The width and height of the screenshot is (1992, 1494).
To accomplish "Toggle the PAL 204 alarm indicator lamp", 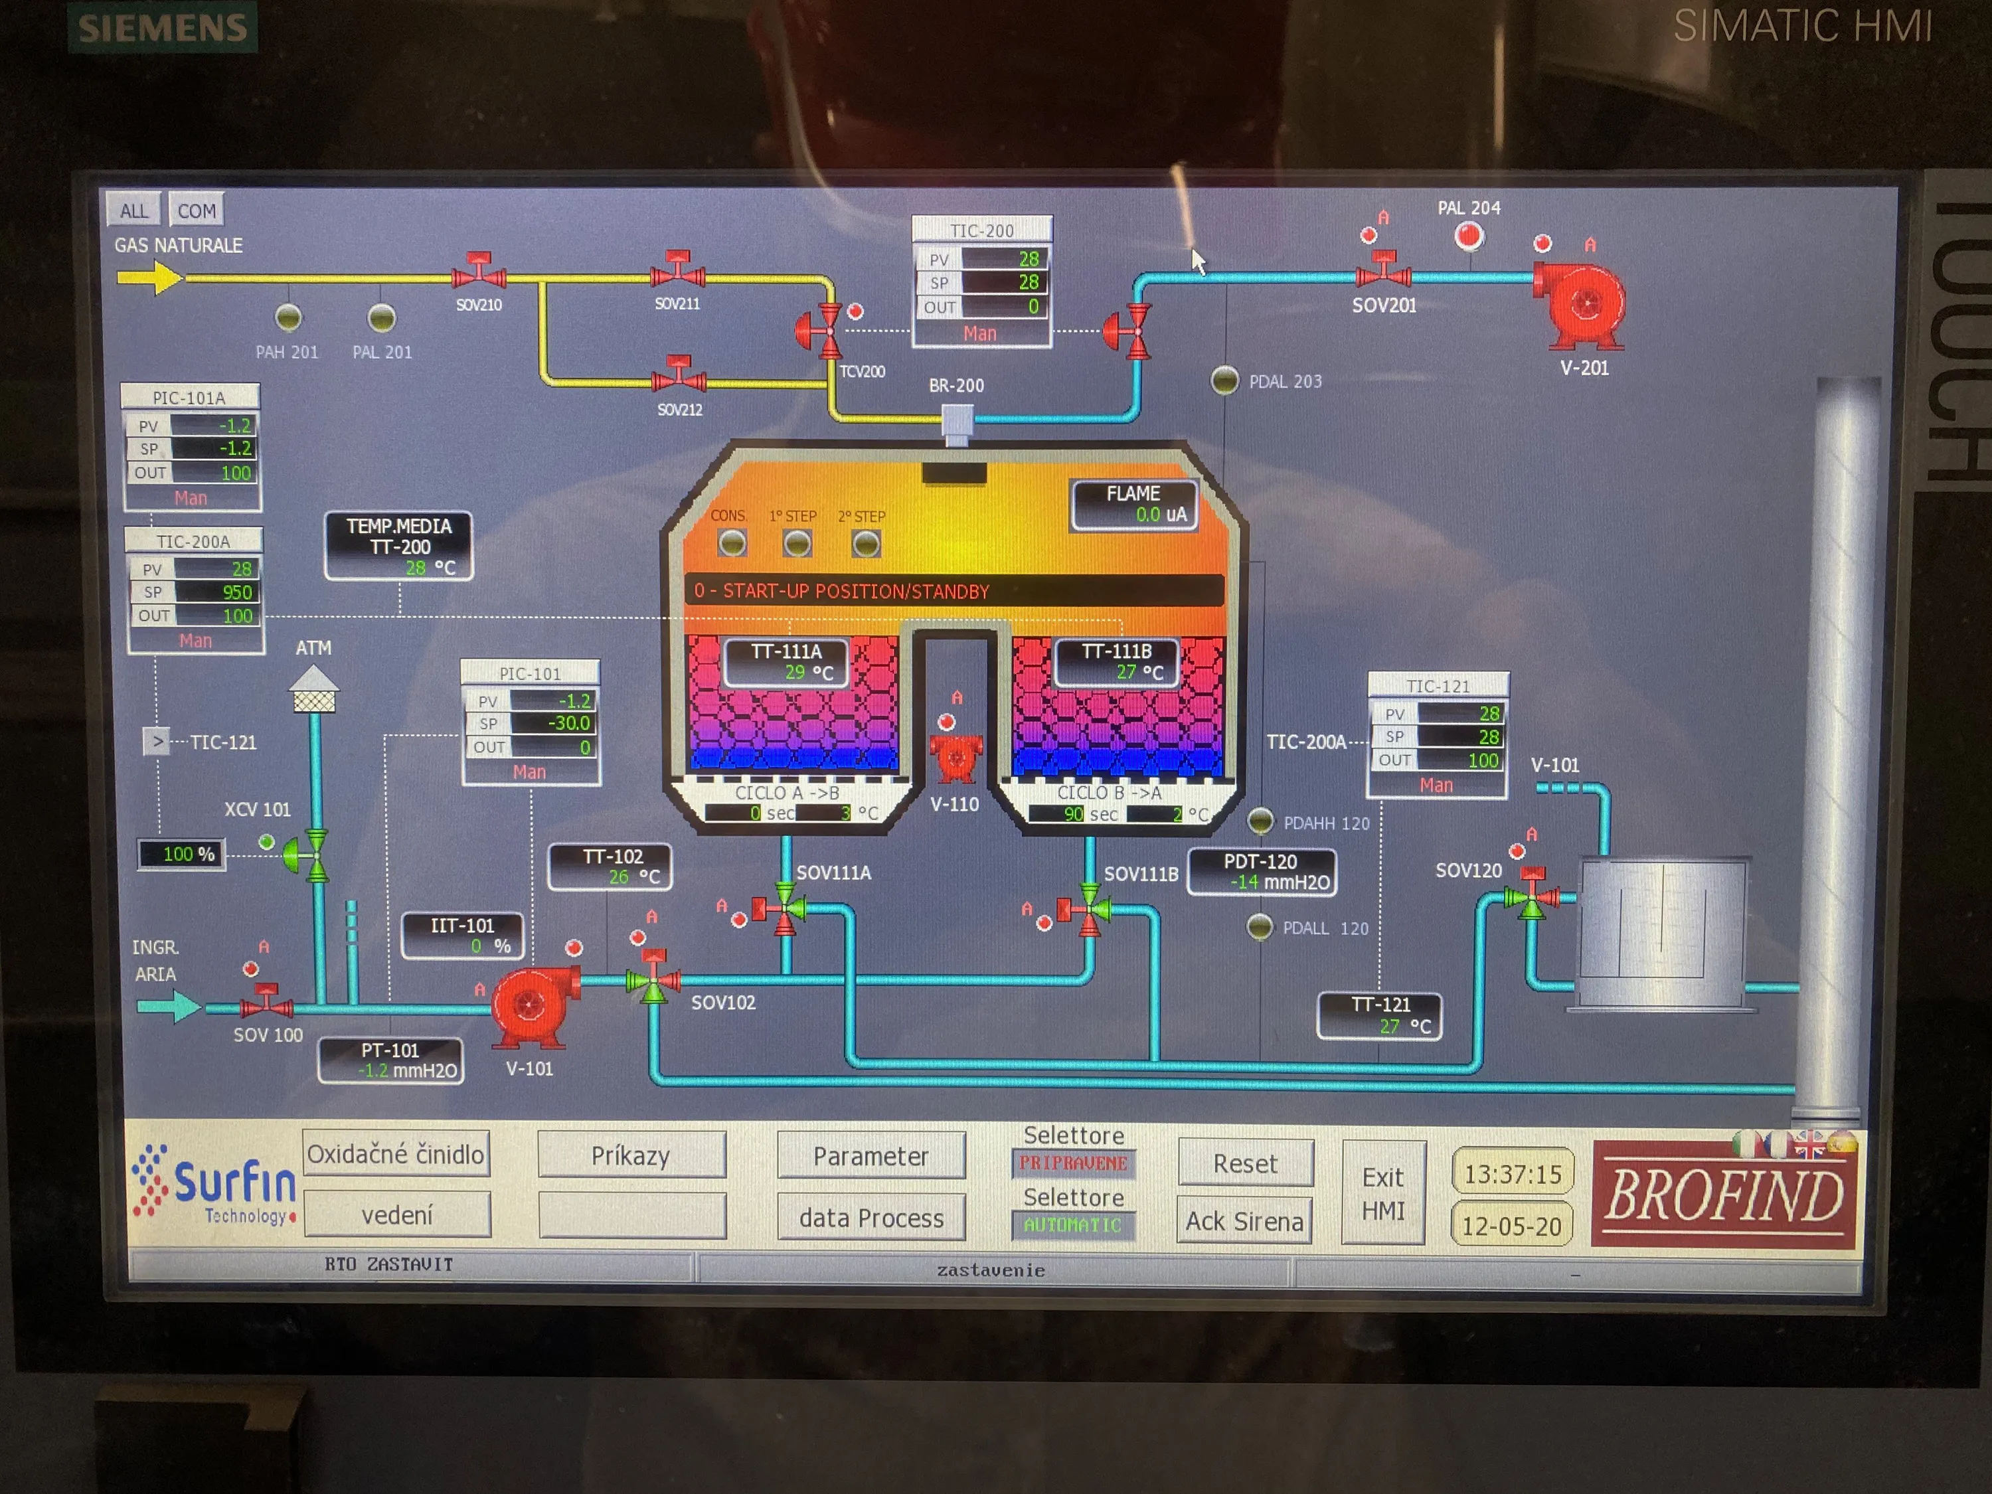I will click(1469, 237).
